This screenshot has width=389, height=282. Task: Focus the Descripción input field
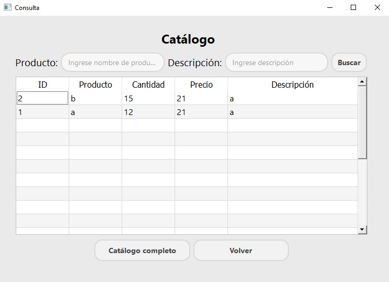(276, 62)
